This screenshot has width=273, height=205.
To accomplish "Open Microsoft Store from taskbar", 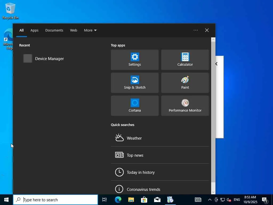I will [144, 200].
